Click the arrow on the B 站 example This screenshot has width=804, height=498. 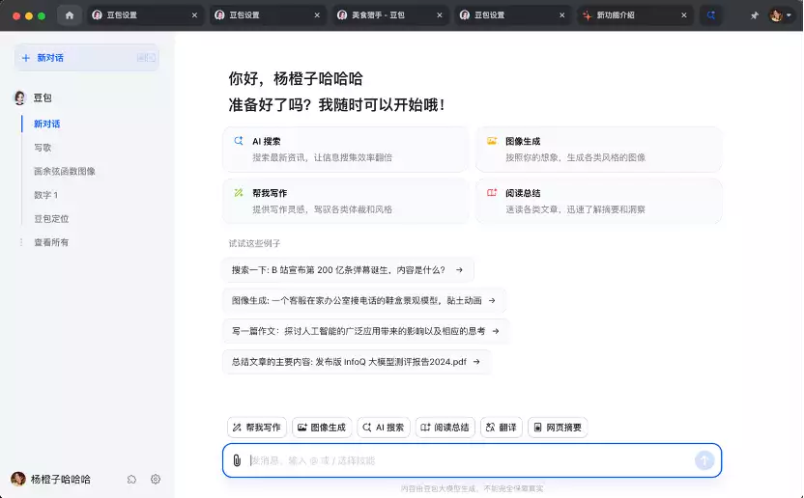click(x=459, y=270)
